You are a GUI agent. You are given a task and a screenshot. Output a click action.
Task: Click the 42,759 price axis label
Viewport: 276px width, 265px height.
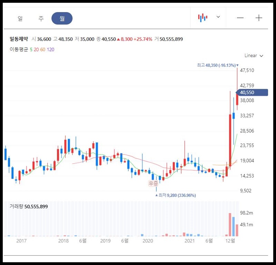(247, 86)
